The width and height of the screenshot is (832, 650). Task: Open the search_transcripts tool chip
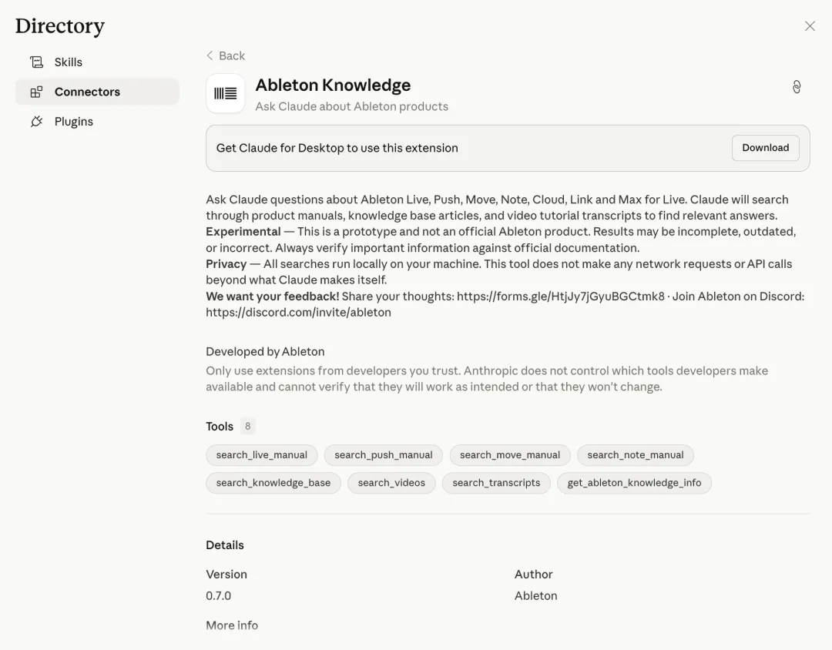[496, 483]
